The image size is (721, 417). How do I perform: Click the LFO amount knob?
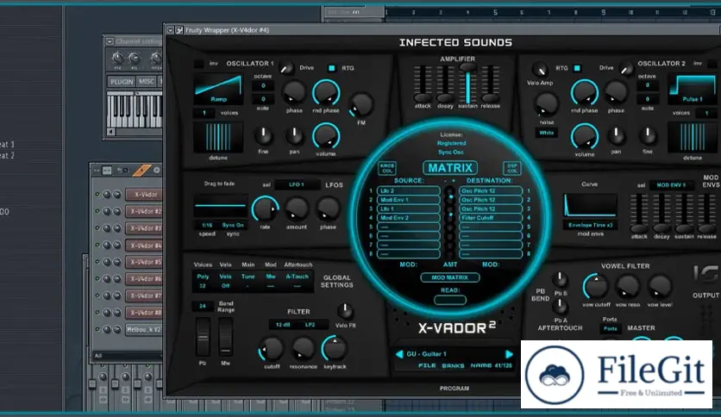point(297,209)
